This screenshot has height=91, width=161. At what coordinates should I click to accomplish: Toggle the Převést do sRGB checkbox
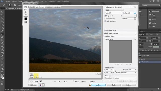pos(105,31)
